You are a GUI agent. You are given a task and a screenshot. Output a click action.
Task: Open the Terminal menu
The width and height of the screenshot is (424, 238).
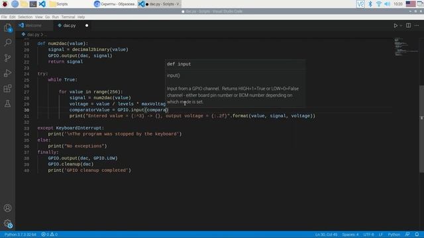[68, 17]
